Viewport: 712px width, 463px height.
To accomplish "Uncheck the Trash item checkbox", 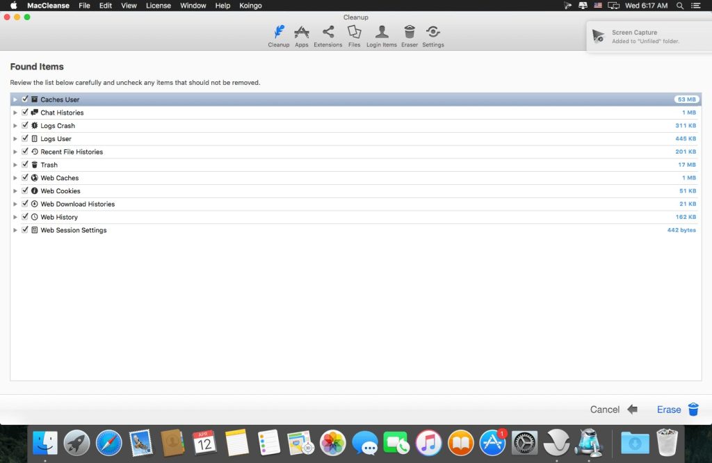I will (x=25, y=165).
